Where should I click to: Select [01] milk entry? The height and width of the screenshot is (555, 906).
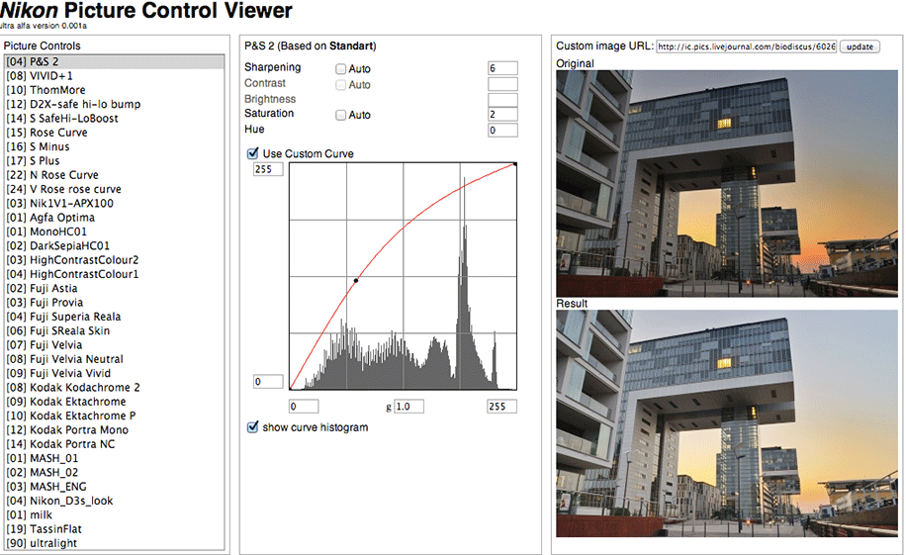pyautogui.click(x=115, y=515)
